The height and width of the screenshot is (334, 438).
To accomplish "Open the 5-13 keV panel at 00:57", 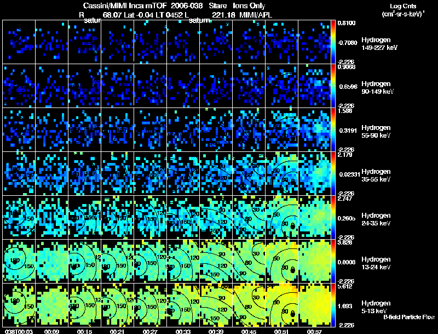I will point(314,305).
